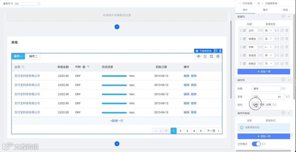Select 不锁 lock column option
This screenshot has width=296, height=152.
coord(262,105)
